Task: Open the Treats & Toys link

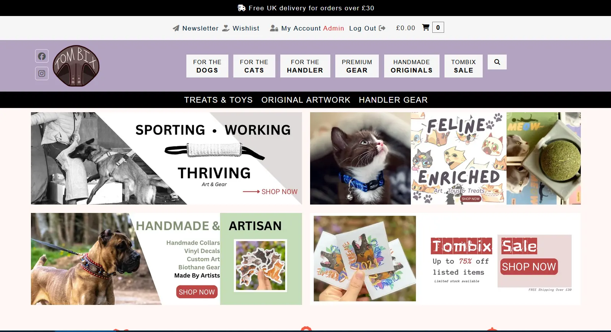Action: pos(218,100)
